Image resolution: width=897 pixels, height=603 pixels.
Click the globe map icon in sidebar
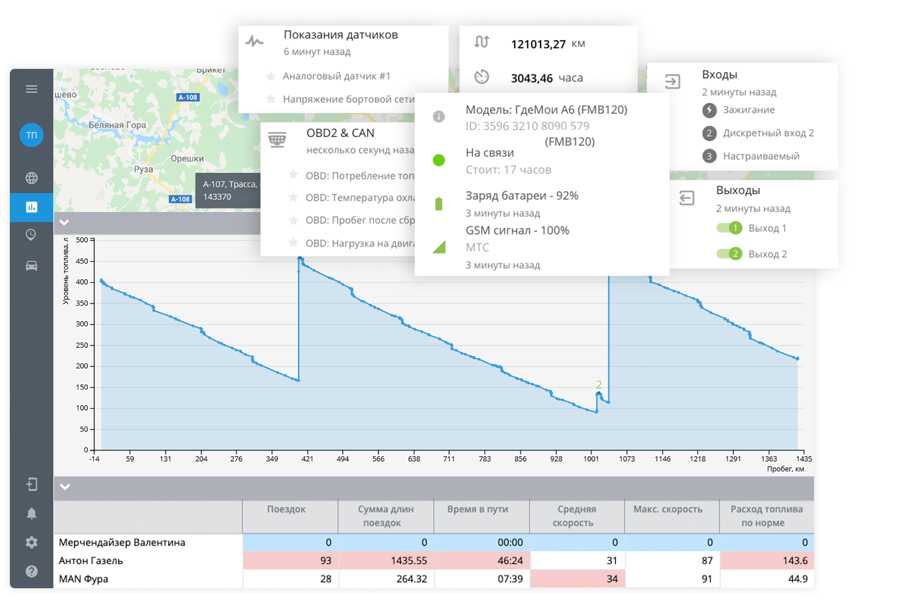[x=31, y=178]
